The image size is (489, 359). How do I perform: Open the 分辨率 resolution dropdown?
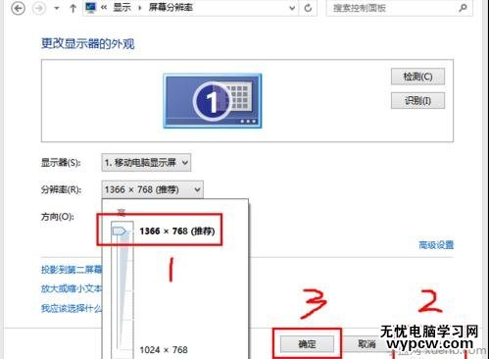pos(152,189)
